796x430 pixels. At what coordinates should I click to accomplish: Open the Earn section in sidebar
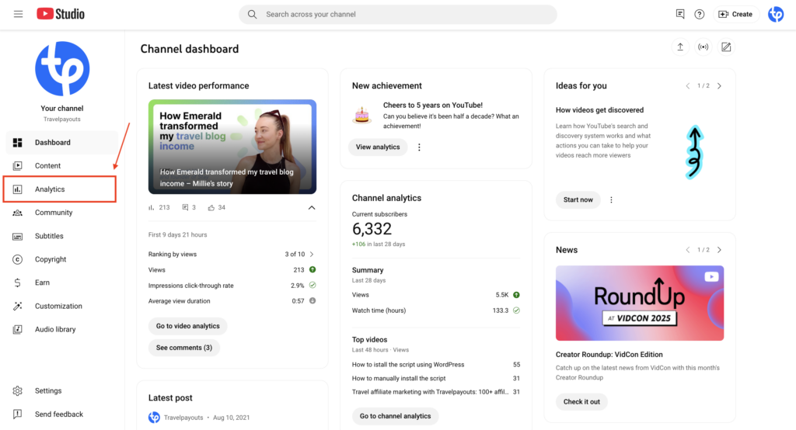[42, 283]
